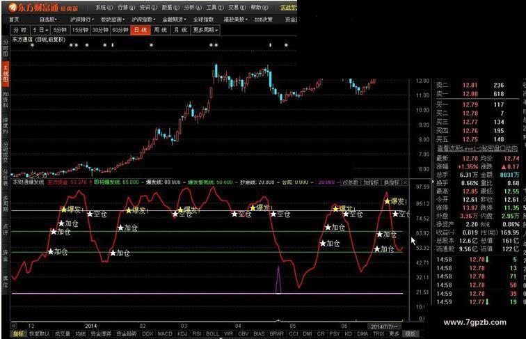Click 查看该股Level-2秘密盘口动向 link

click(477, 148)
